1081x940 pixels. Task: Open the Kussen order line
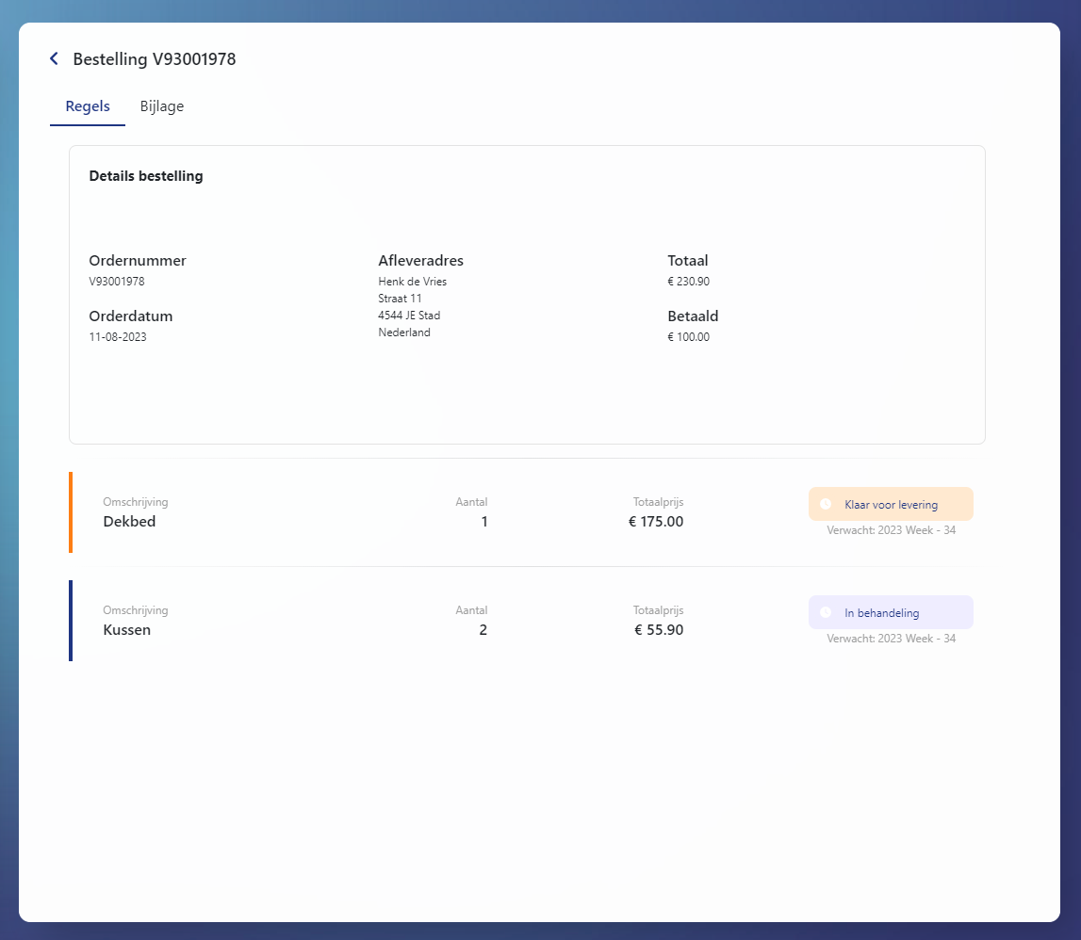coord(126,630)
